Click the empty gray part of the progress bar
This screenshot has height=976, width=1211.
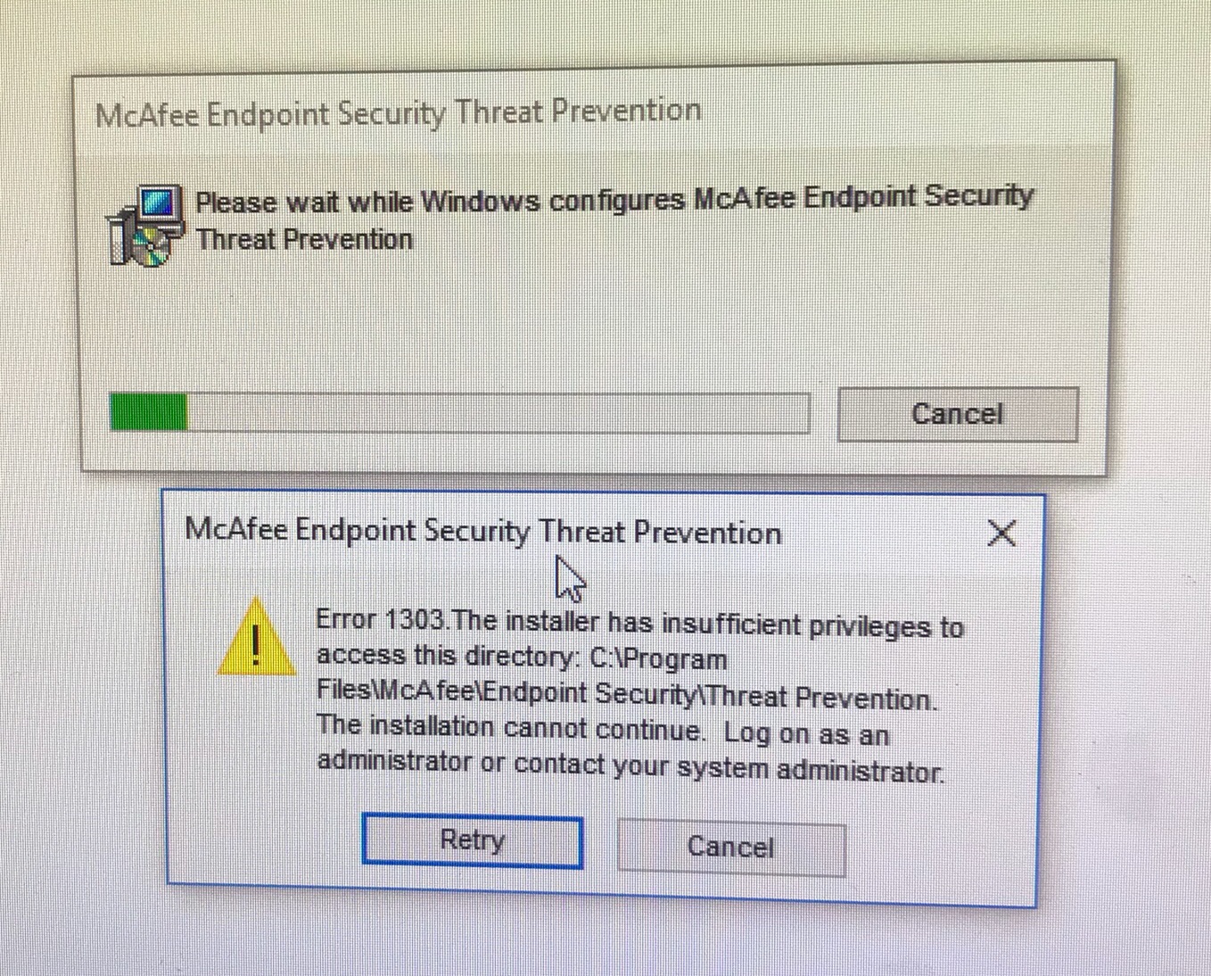pos(498,413)
